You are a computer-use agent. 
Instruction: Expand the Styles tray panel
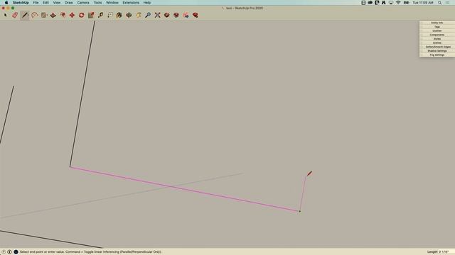click(437, 39)
